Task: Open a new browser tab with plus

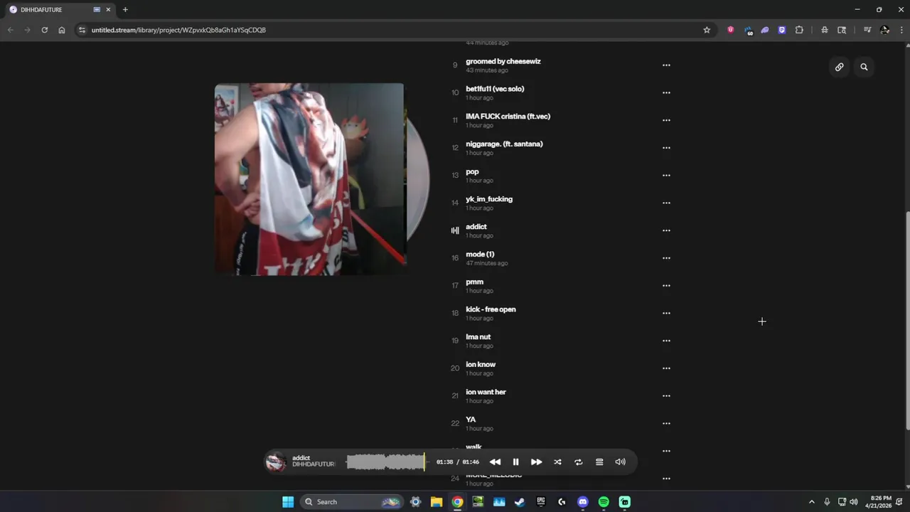Action: [125, 10]
